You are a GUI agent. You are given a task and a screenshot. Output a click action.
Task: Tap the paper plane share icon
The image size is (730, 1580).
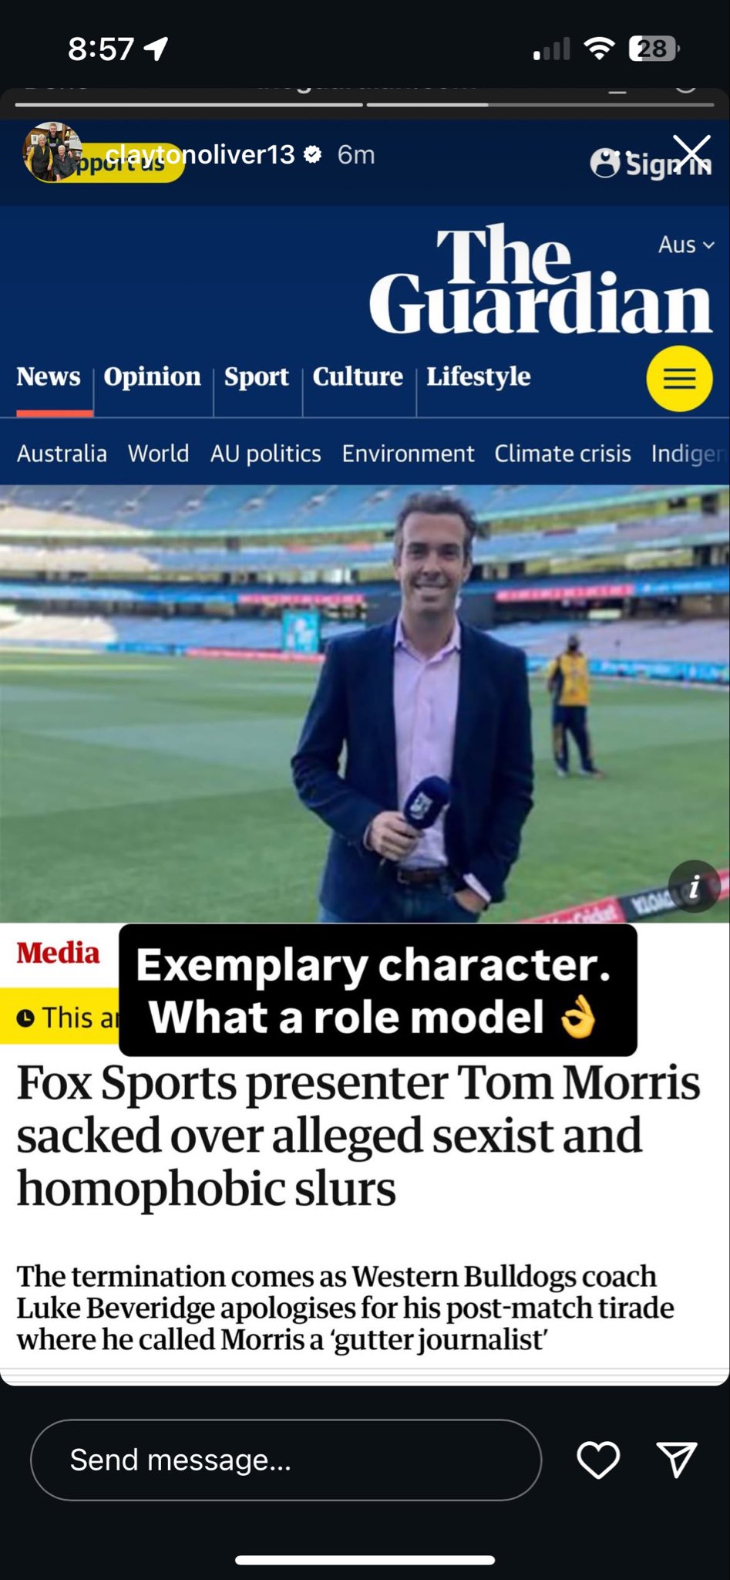(x=677, y=1460)
